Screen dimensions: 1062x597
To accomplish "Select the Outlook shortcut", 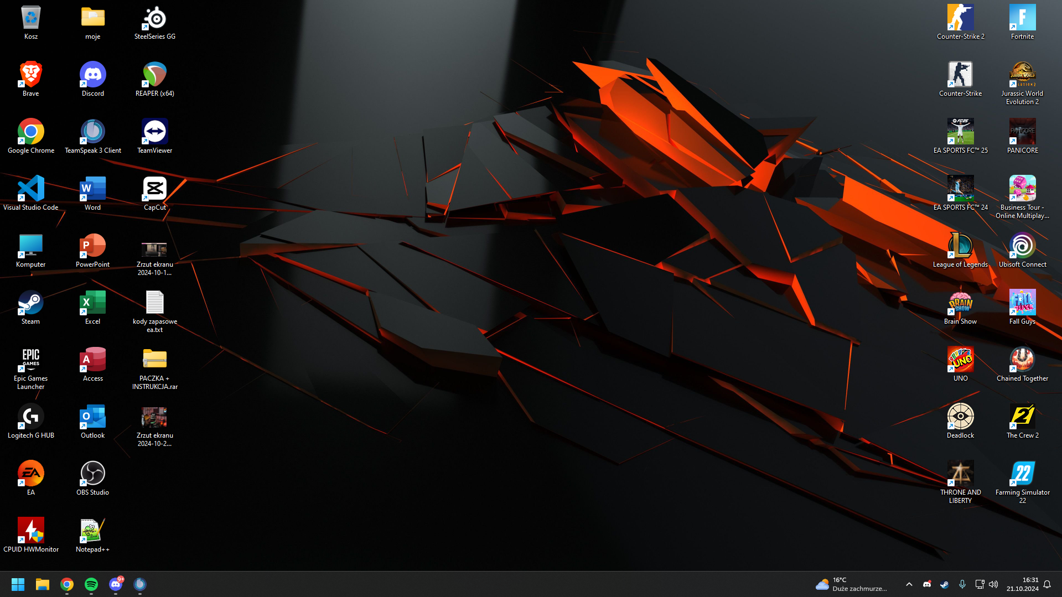I will click(93, 422).
